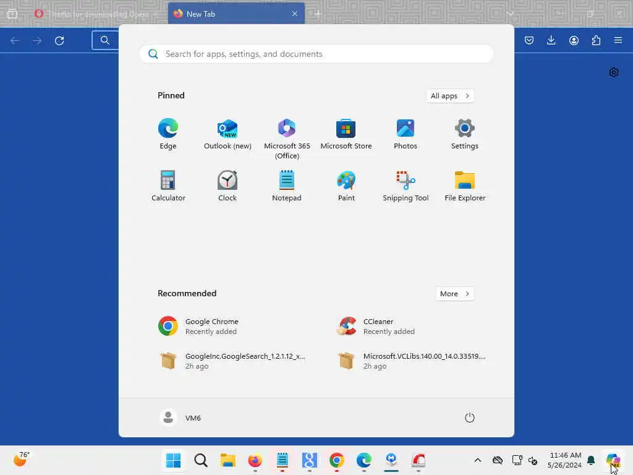Show hidden system tray icons
The height and width of the screenshot is (475, 633).
478,460
